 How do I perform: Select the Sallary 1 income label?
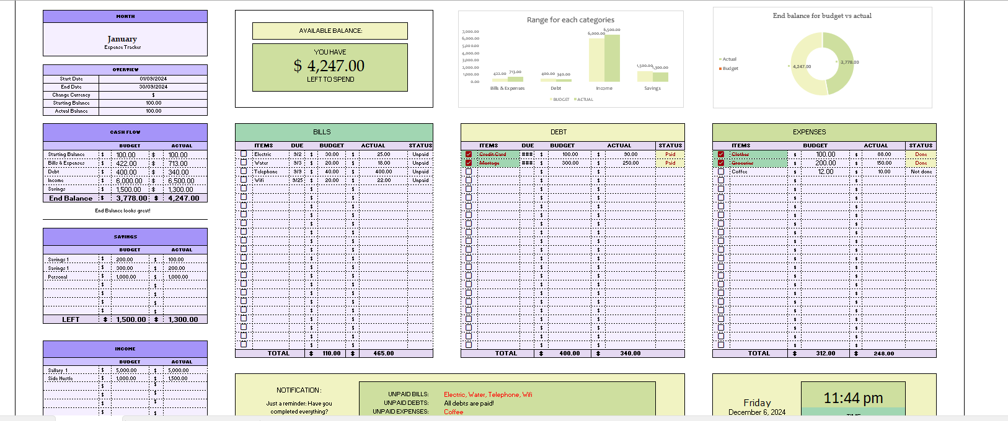point(58,370)
